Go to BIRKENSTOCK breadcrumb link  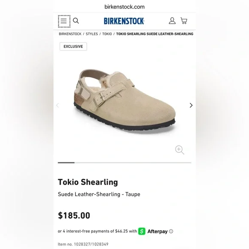pyautogui.click(x=70, y=34)
